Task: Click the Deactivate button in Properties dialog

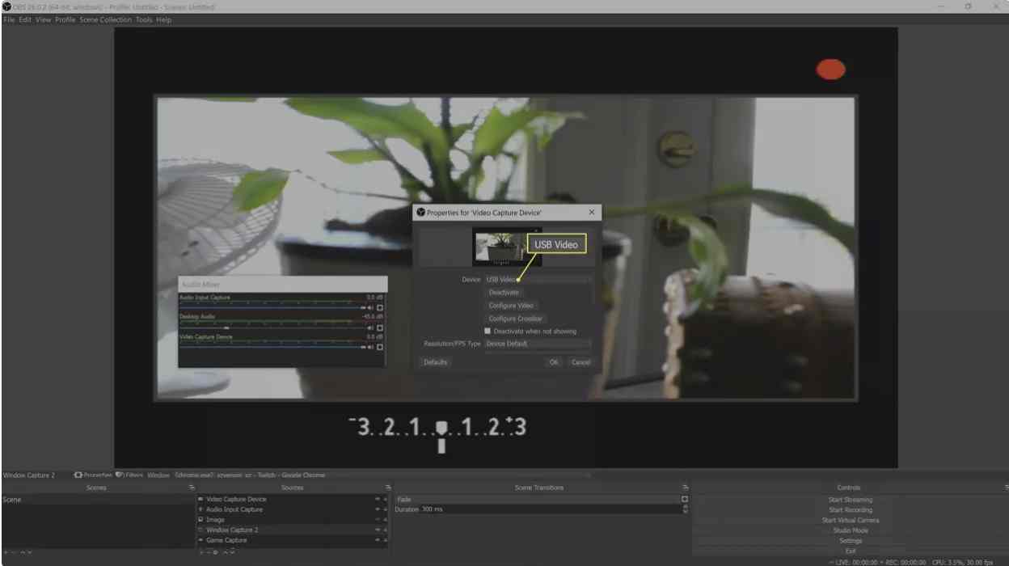Action: [x=504, y=293]
